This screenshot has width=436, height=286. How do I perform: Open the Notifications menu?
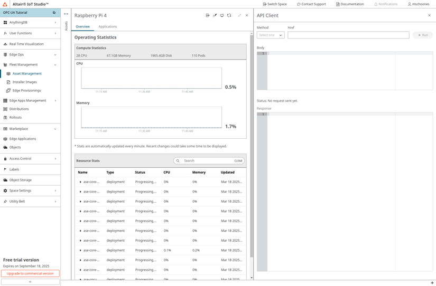pos(386,4)
